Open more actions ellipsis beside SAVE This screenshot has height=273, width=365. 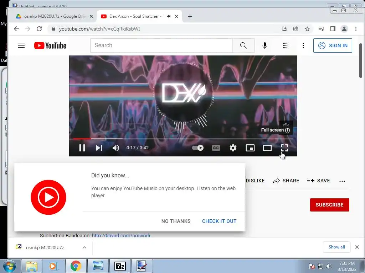(342, 181)
